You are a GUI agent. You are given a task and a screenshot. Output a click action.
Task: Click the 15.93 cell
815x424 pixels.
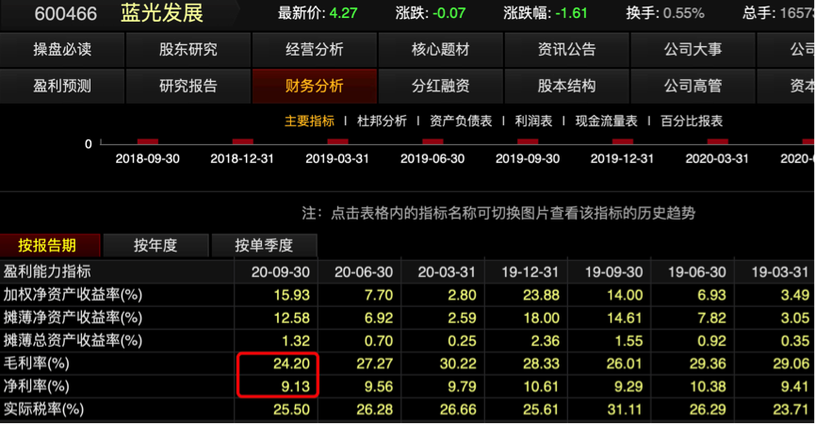pos(291,295)
